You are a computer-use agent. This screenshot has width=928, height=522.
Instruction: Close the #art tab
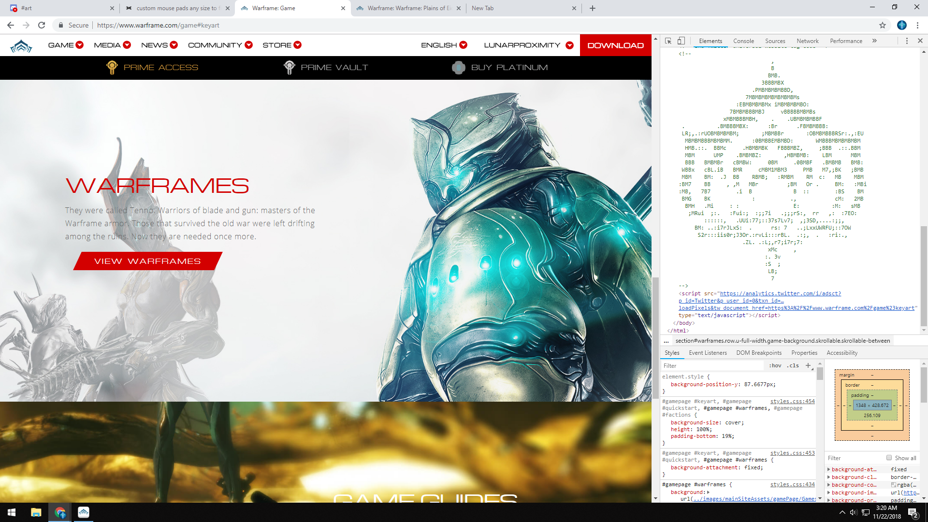pyautogui.click(x=112, y=8)
